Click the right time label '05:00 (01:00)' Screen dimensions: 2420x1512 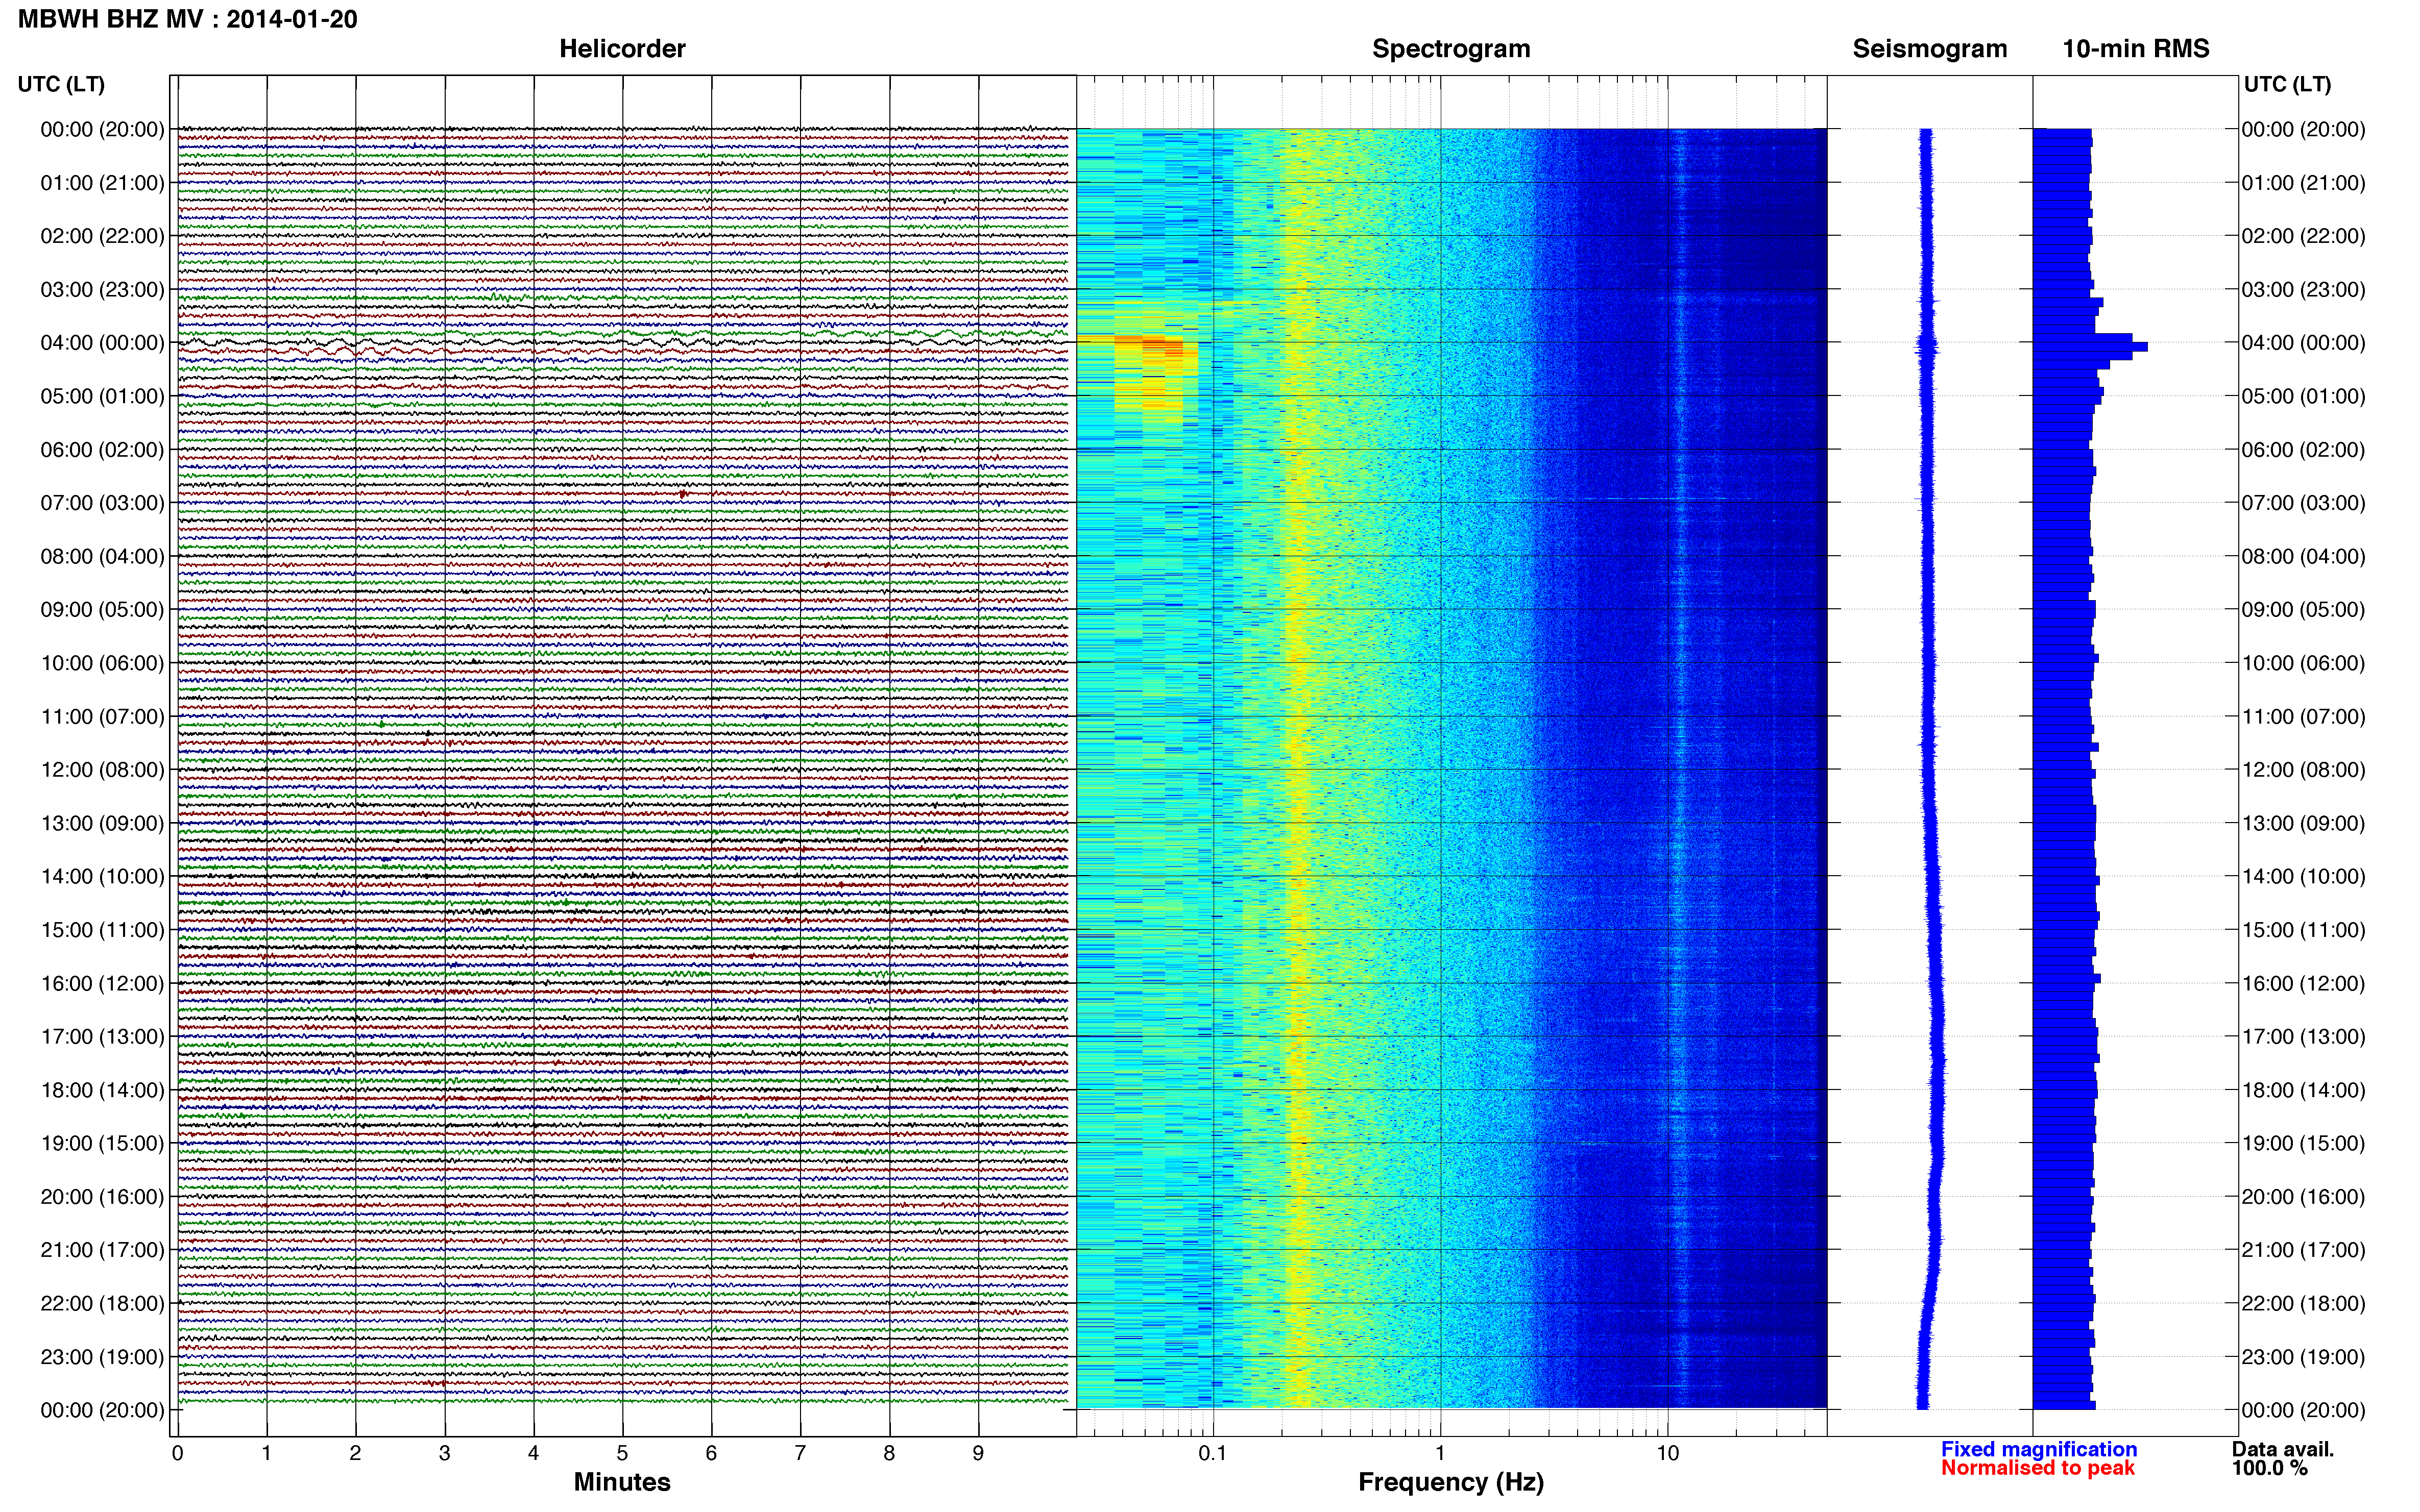(2303, 396)
